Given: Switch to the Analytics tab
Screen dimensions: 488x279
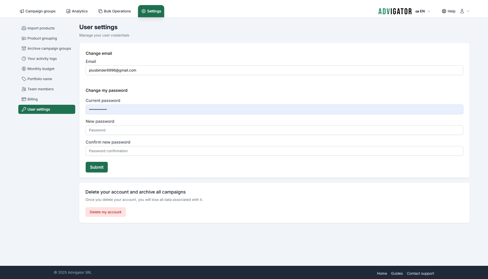Looking at the screenshot, I should (x=77, y=11).
